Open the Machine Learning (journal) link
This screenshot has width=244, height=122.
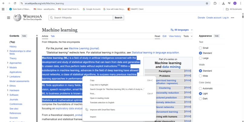click(x=84, y=48)
